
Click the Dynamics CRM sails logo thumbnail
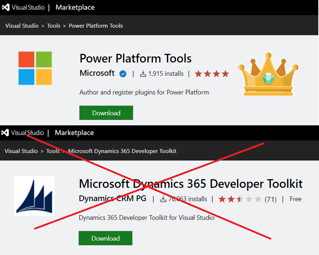point(34,196)
